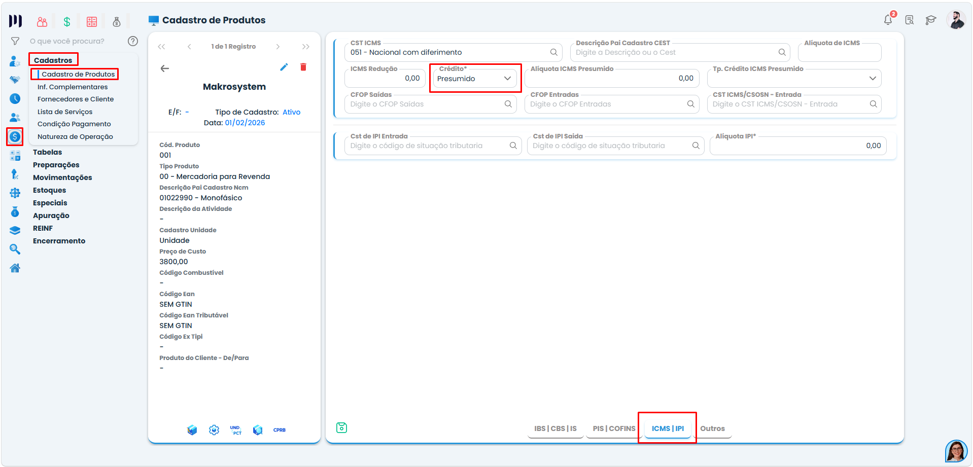Open the pink people module icon
973x467 pixels.
pyautogui.click(x=42, y=21)
